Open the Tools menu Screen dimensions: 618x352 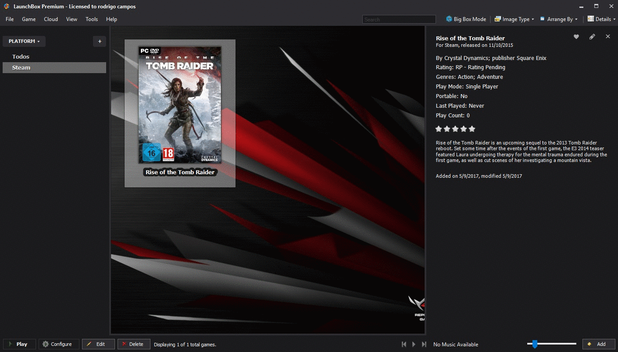tap(92, 19)
